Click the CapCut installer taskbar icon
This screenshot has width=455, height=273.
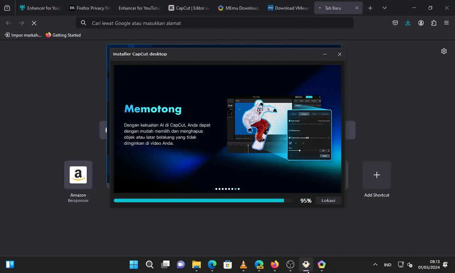306,264
